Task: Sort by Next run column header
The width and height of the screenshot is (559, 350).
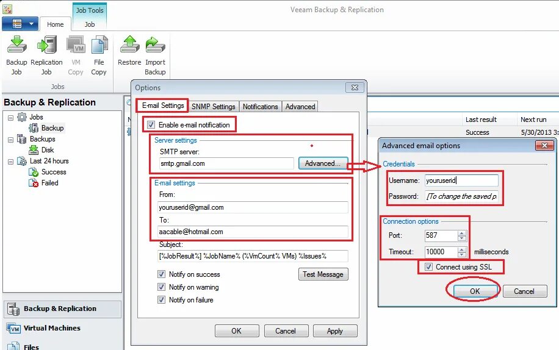Action: [x=533, y=120]
